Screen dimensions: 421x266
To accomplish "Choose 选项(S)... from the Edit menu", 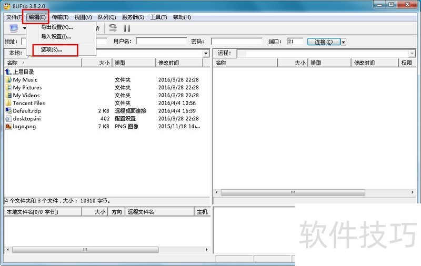I will pyautogui.click(x=52, y=50).
